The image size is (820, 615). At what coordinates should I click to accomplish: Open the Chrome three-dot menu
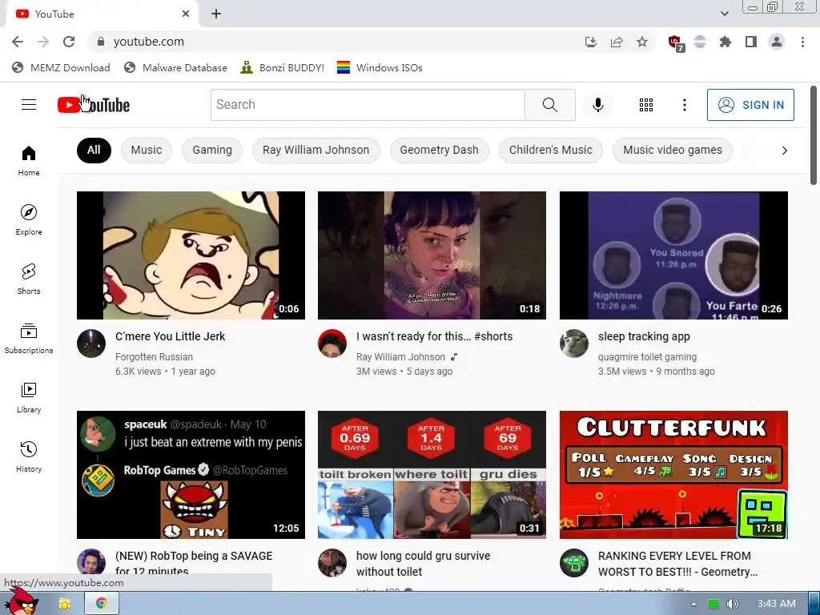(802, 42)
